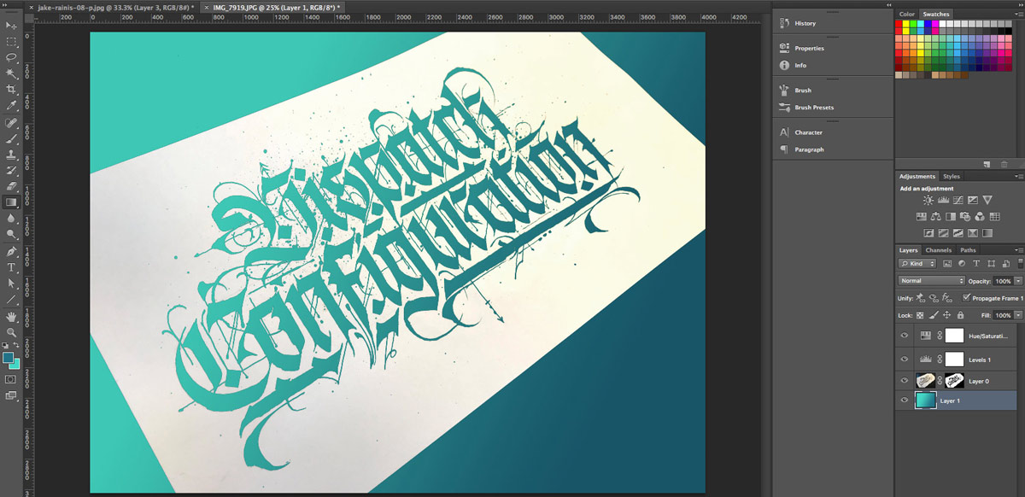
Task: Click the background color swatch
Action: click(x=15, y=365)
